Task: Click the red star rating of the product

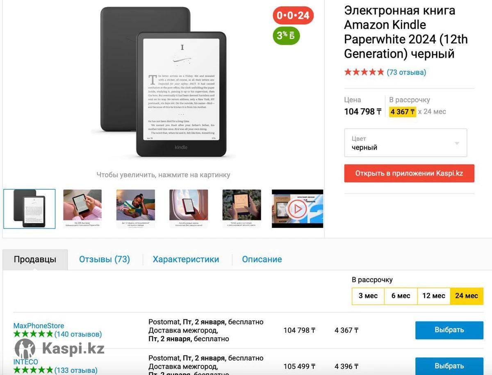Action: (x=364, y=72)
